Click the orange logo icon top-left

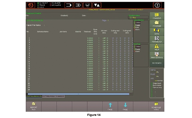pos(31,5)
